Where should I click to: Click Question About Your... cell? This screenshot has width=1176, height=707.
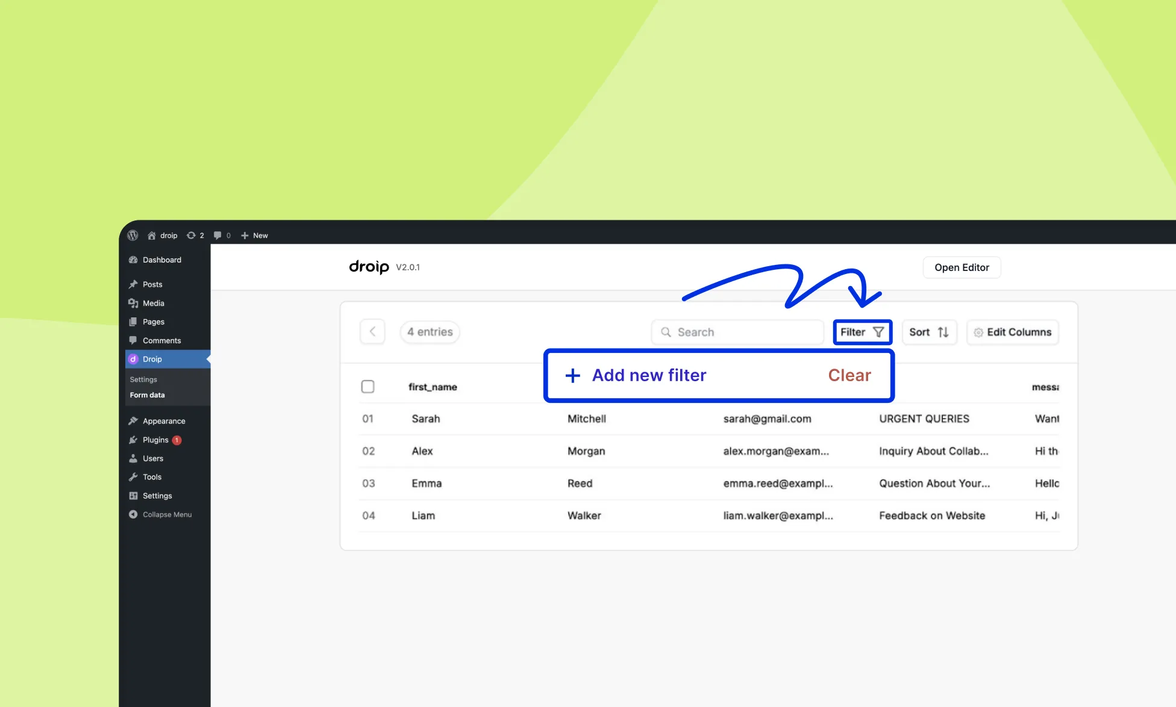(934, 484)
